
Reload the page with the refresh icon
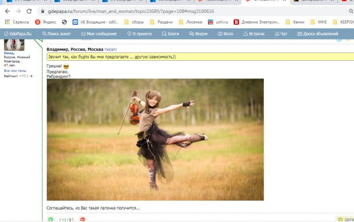[29, 11]
